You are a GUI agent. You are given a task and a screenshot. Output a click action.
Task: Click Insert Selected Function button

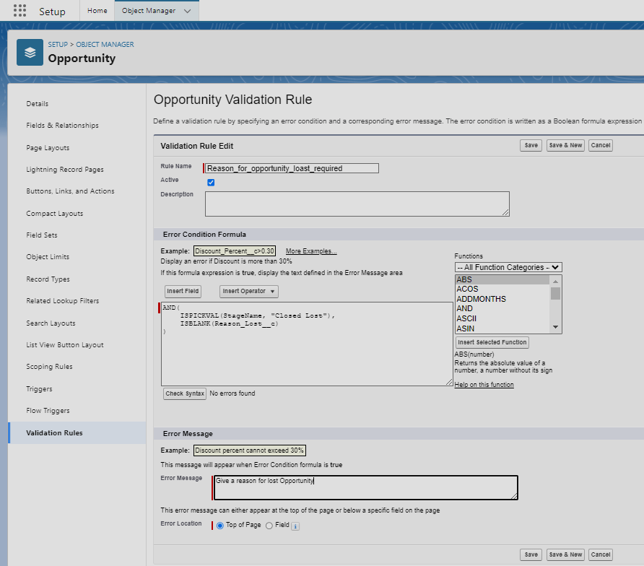[492, 342]
